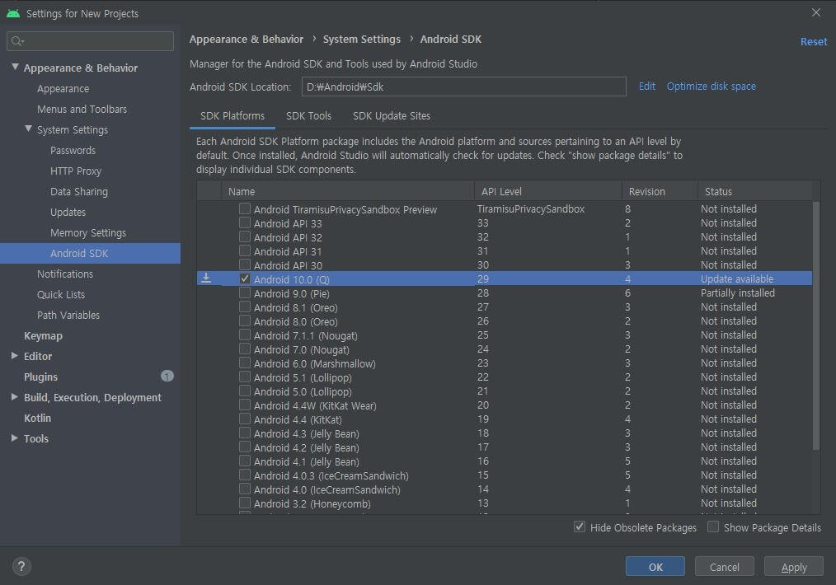Check Android 4.4 (KitKat) checkbox
The image size is (836, 585).
point(245,419)
